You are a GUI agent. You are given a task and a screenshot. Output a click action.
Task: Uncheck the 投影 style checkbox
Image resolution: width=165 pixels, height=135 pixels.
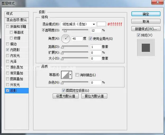point(8,90)
